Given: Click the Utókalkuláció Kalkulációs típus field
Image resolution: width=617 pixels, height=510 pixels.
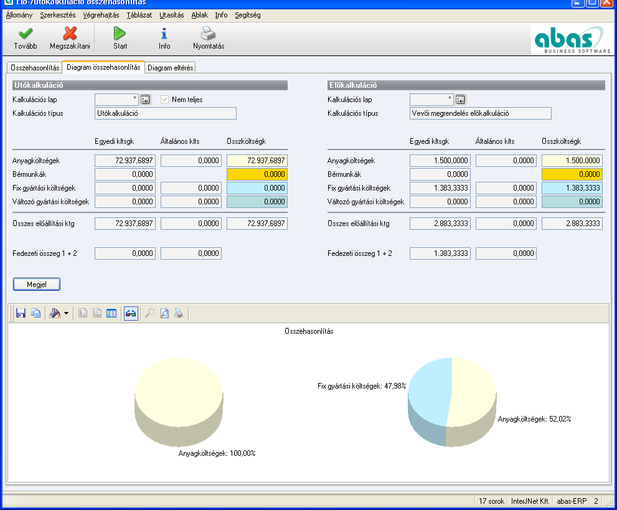Looking at the screenshot, I should tap(165, 113).
